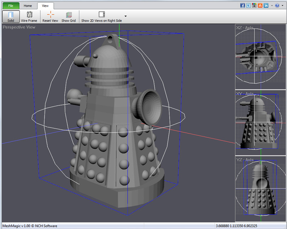Click the coordinates readout in status bar
Screen dimensions: 287x229
click(237, 226)
